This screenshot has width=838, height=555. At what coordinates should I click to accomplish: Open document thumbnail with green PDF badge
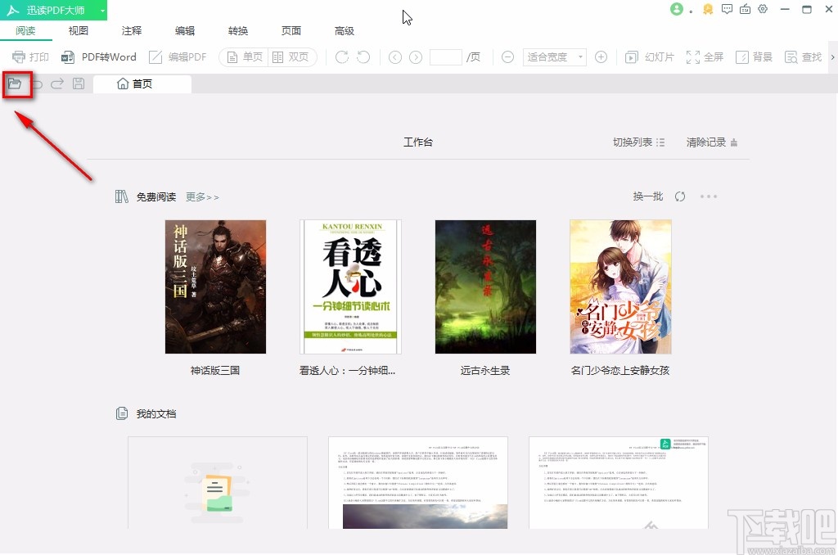pos(619,483)
